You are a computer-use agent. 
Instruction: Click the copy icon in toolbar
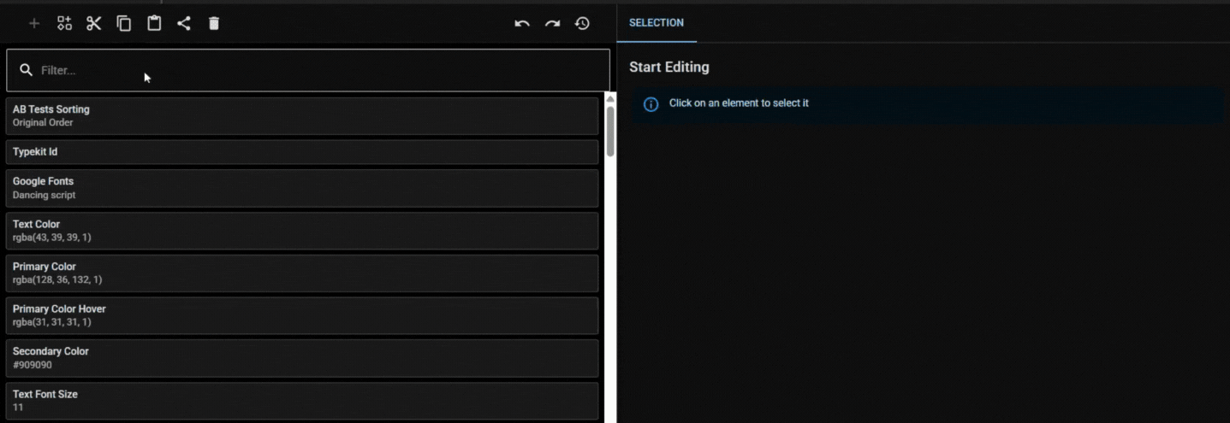click(x=124, y=23)
